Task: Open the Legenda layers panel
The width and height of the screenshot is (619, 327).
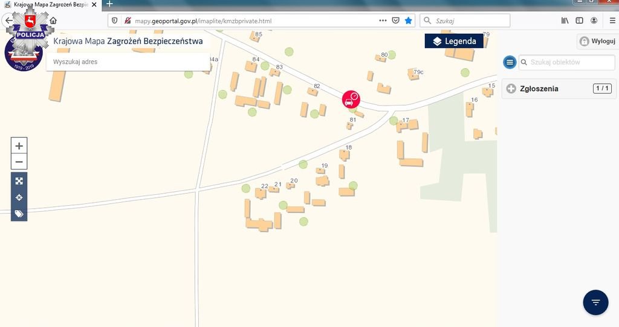Action: click(x=454, y=41)
